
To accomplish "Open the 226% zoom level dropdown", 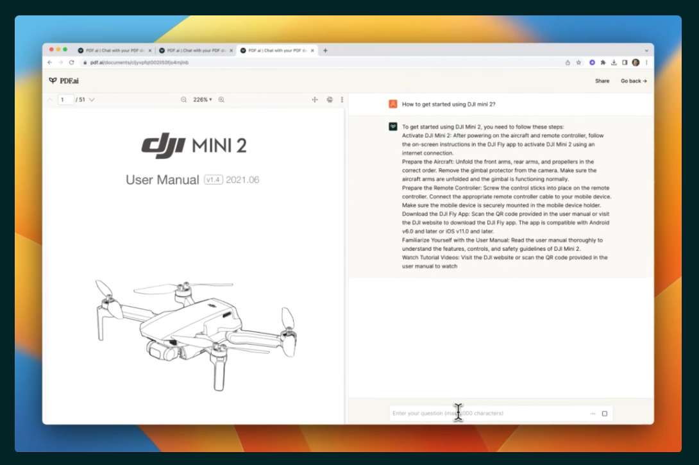I will [x=203, y=100].
